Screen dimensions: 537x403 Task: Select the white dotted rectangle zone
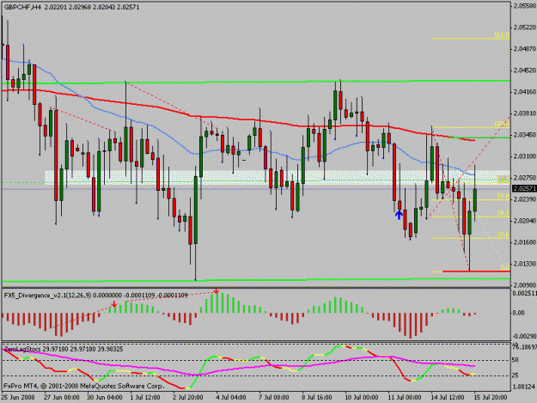(x=278, y=178)
